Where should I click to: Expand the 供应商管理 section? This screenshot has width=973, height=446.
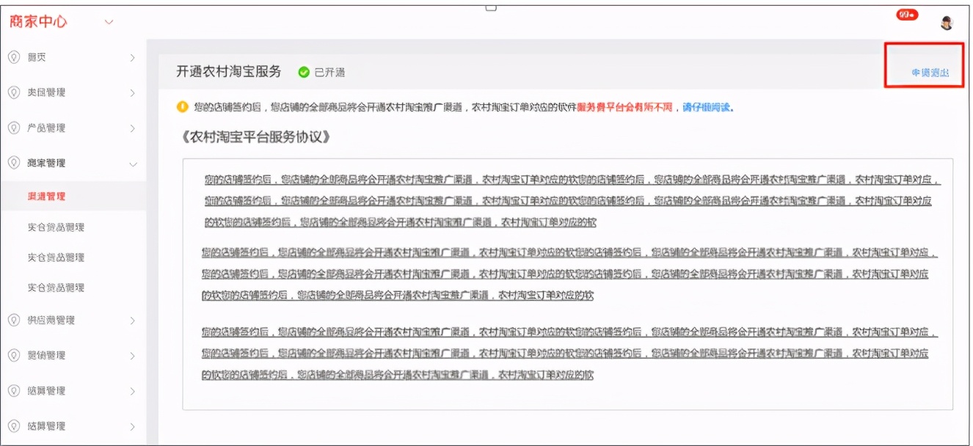click(132, 320)
